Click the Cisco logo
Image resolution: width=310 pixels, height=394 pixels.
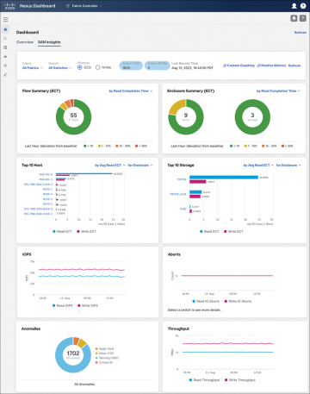coord(10,6)
